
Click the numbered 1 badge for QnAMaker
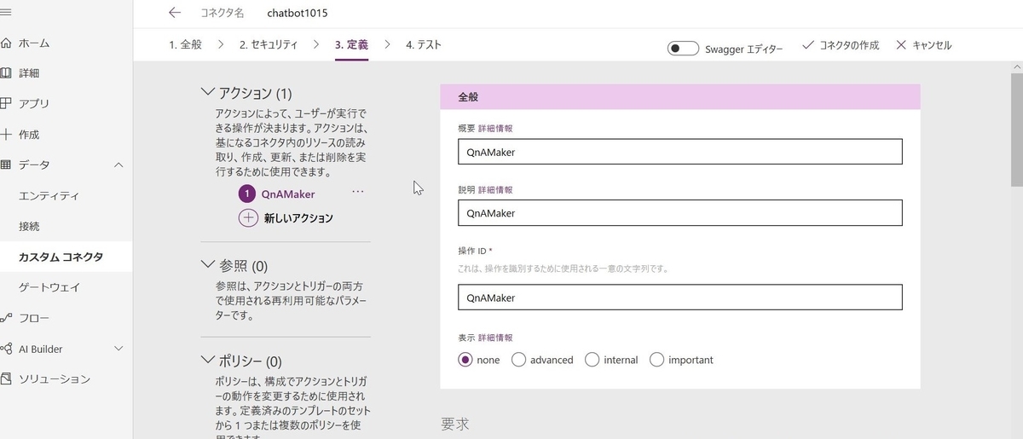coord(248,194)
